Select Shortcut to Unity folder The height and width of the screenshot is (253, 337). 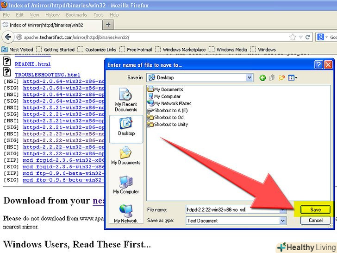click(x=168, y=124)
